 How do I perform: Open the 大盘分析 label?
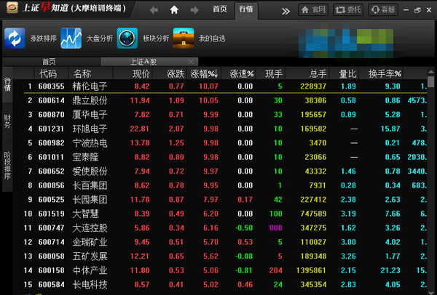[100, 38]
